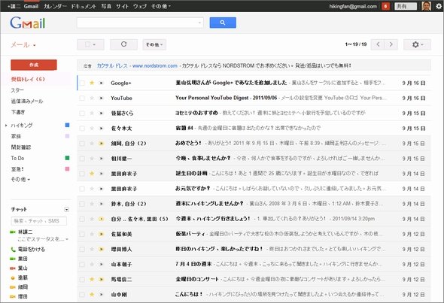The image size is (444, 303).
Task: Click the phone icon for 電話をかける
Action: tap(13, 250)
